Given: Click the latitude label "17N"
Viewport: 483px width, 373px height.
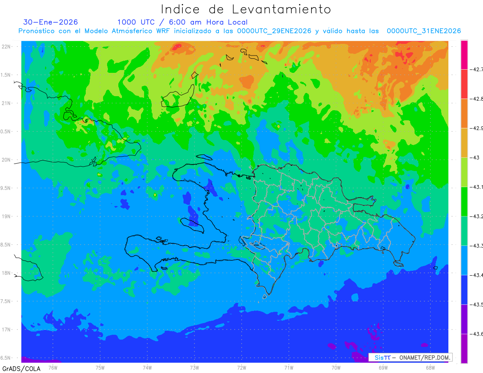Looking at the screenshot, I should pyautogui.click(x=7, y=330).
